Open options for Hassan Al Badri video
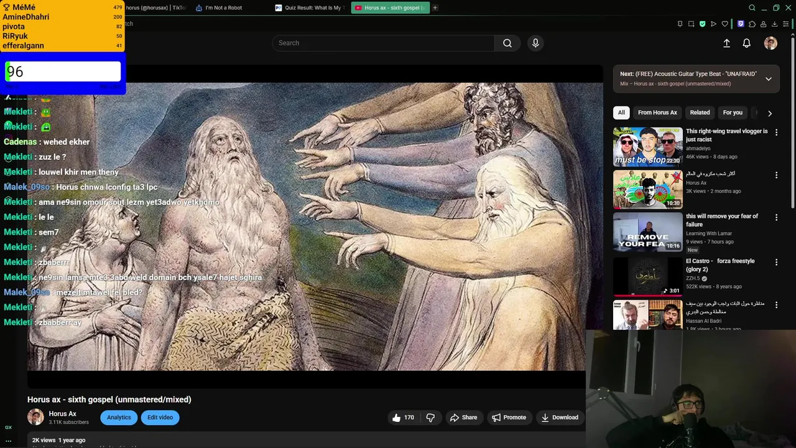 tap(775, 305)
